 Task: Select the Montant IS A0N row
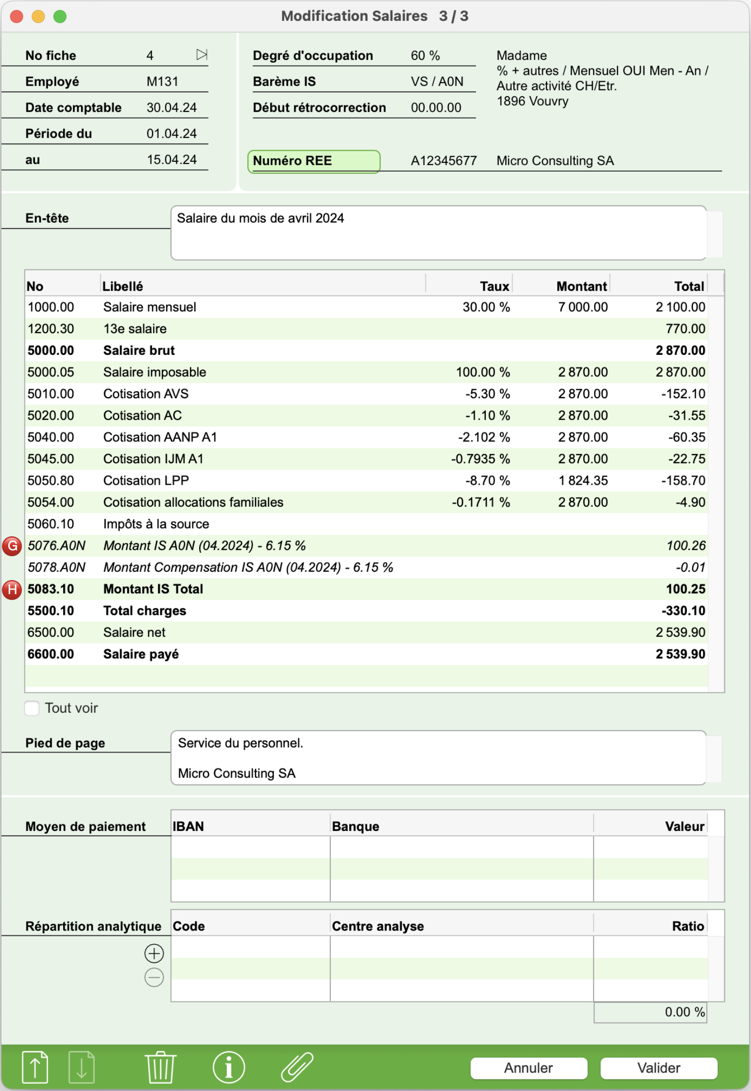pyautogui.click(x=366, y=545)
